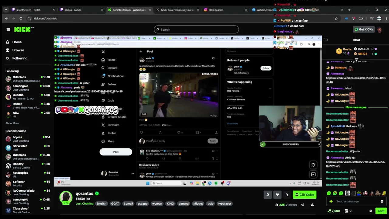The width and height of the screenshot is (389, 219).
Task: Open Browse in the Kick sidebar
Action: pyautogui.click(x=15, y=50)
